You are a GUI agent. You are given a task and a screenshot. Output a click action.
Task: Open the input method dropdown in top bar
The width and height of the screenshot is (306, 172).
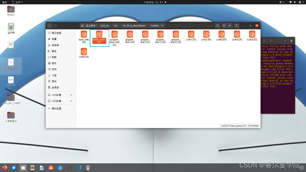pyautogui.click(x=282, y=2)
